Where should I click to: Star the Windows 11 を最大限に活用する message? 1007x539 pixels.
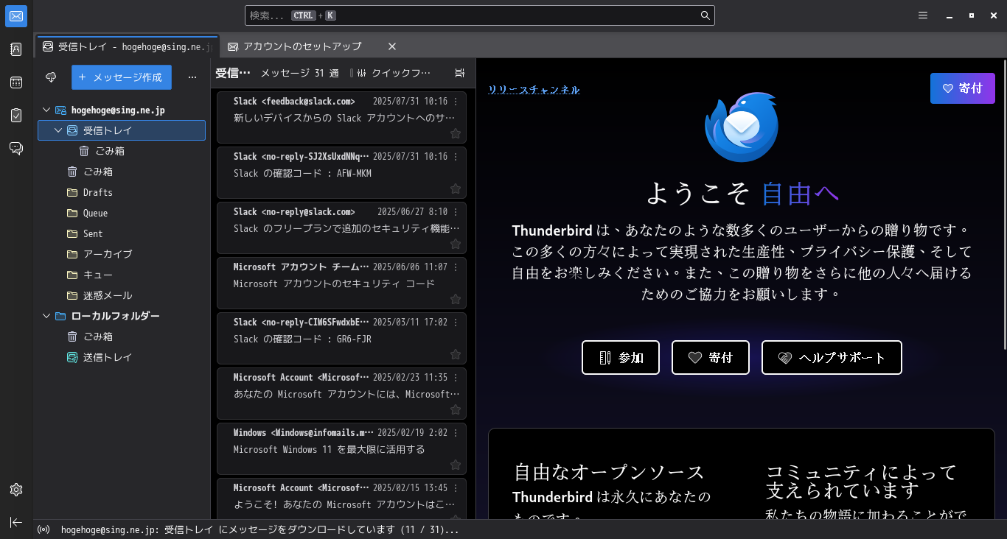[x=456, y=465]
